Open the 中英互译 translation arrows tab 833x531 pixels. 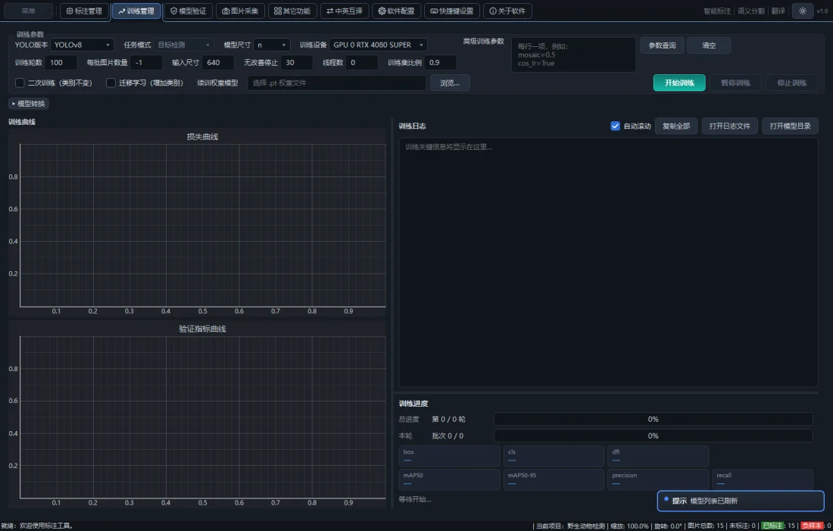345,11
